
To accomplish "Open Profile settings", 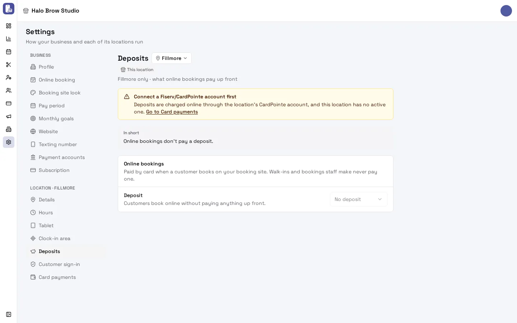I will tap(66, 67).
